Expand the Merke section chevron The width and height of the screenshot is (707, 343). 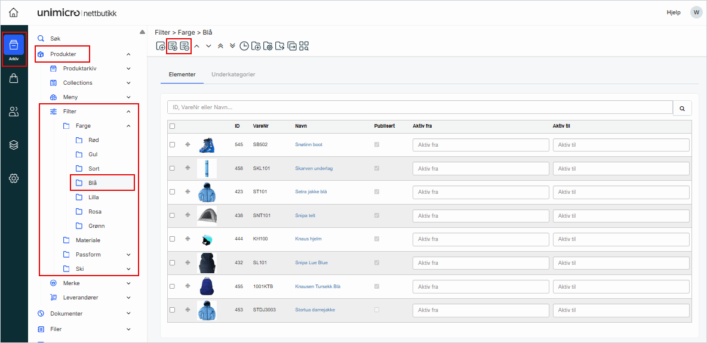click(128, 283)
